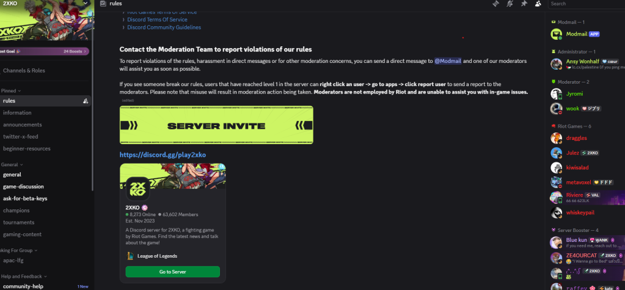The height and width of the screenshot is (290, 625).
Task: Collapse the Pinned channel category
Action: [11, 91]
